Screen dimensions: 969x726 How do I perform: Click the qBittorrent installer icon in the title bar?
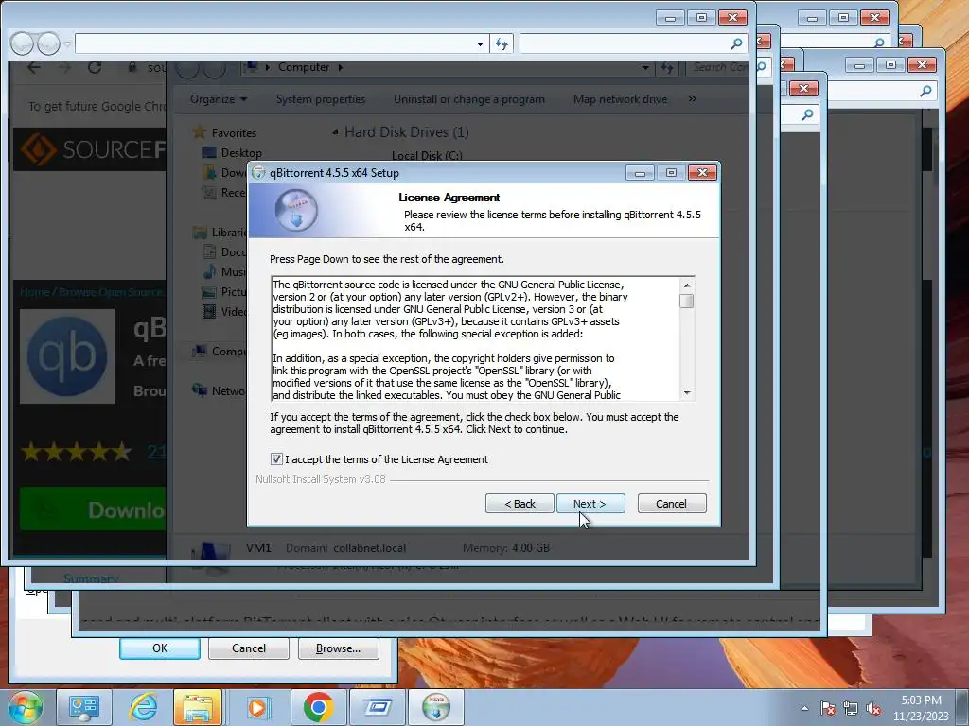click(x=259, y=173)
